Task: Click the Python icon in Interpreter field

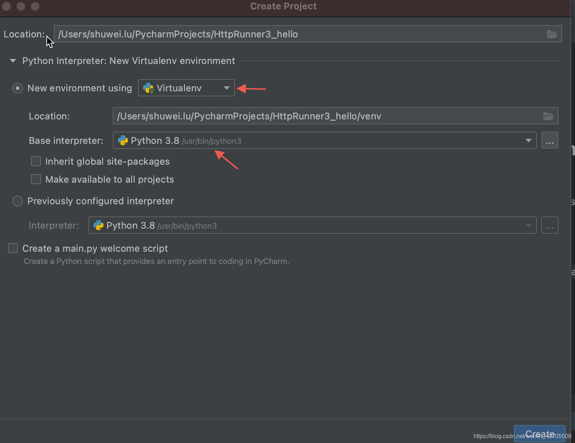Action: click(x=98, y=225)
